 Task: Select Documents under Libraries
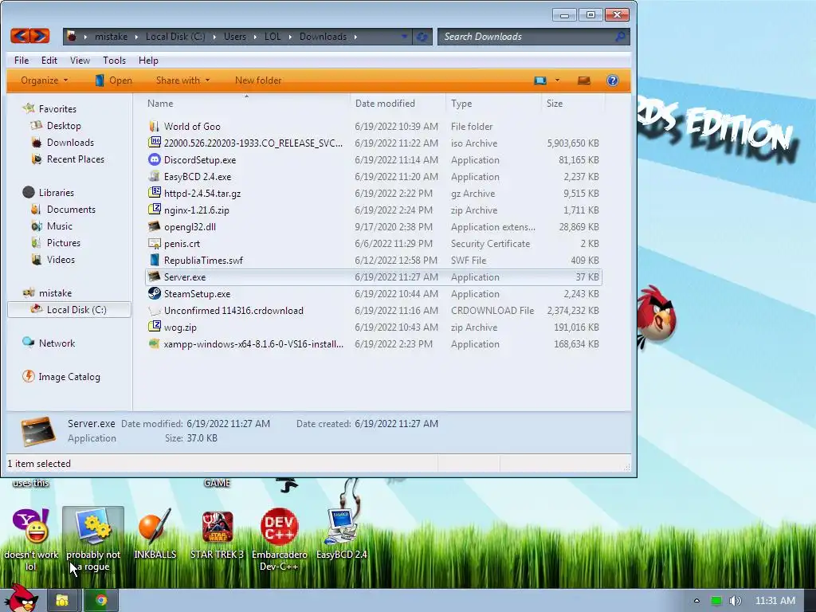[x=71, y=210]
